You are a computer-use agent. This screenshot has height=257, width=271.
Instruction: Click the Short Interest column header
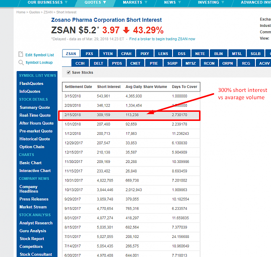(x=109, y=87)
